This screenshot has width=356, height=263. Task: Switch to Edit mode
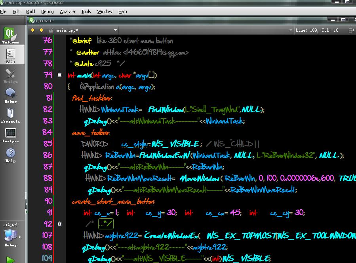click(10, 55)
